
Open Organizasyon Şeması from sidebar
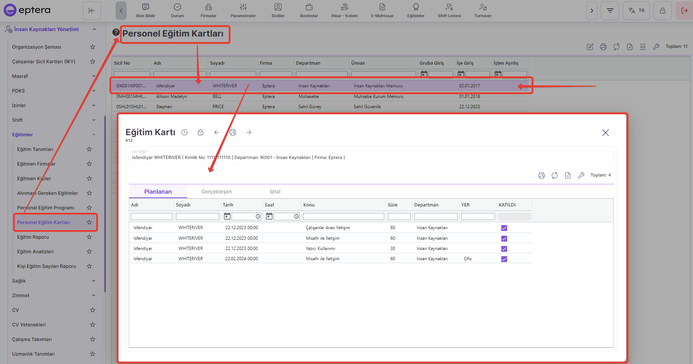pyautogui.click(x=37, y=47)
